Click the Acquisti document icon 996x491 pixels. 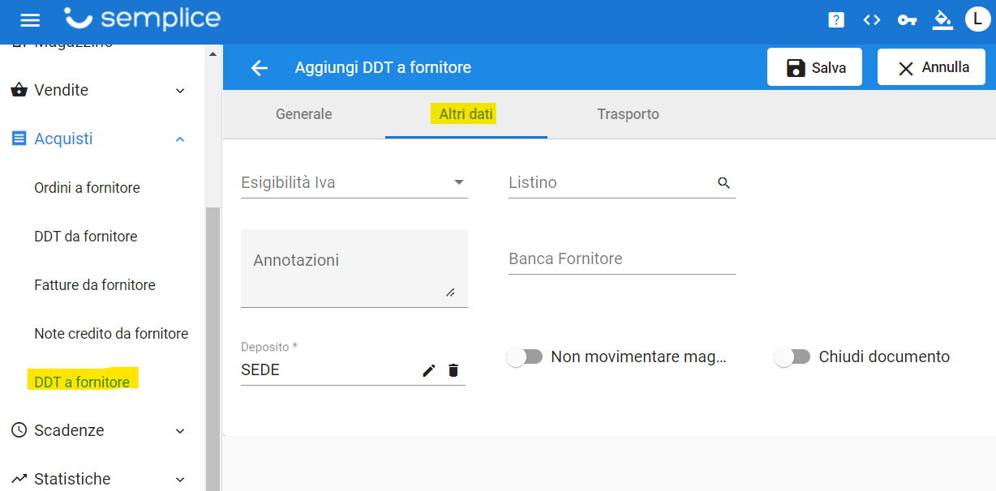click(19, 139)
